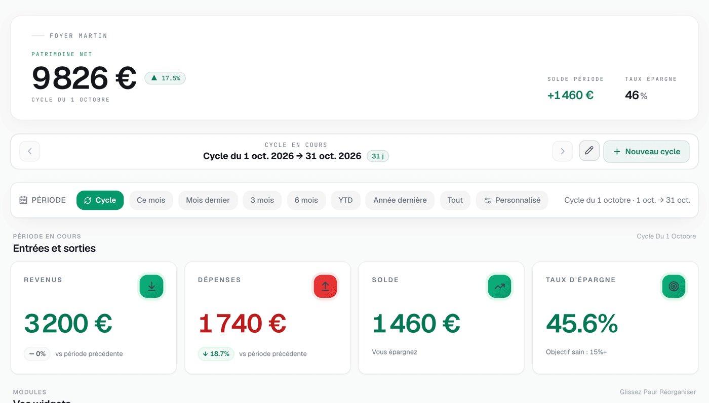Go to the next cycle arrow

coord(563,151)
